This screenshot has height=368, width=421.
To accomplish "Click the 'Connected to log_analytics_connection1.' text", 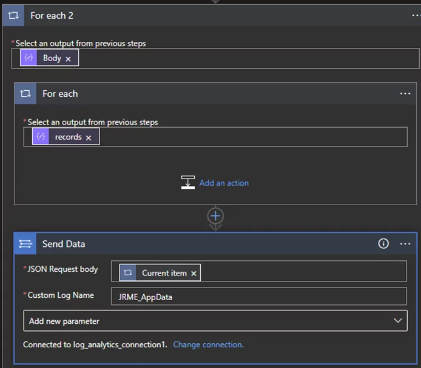I will 95,344.
